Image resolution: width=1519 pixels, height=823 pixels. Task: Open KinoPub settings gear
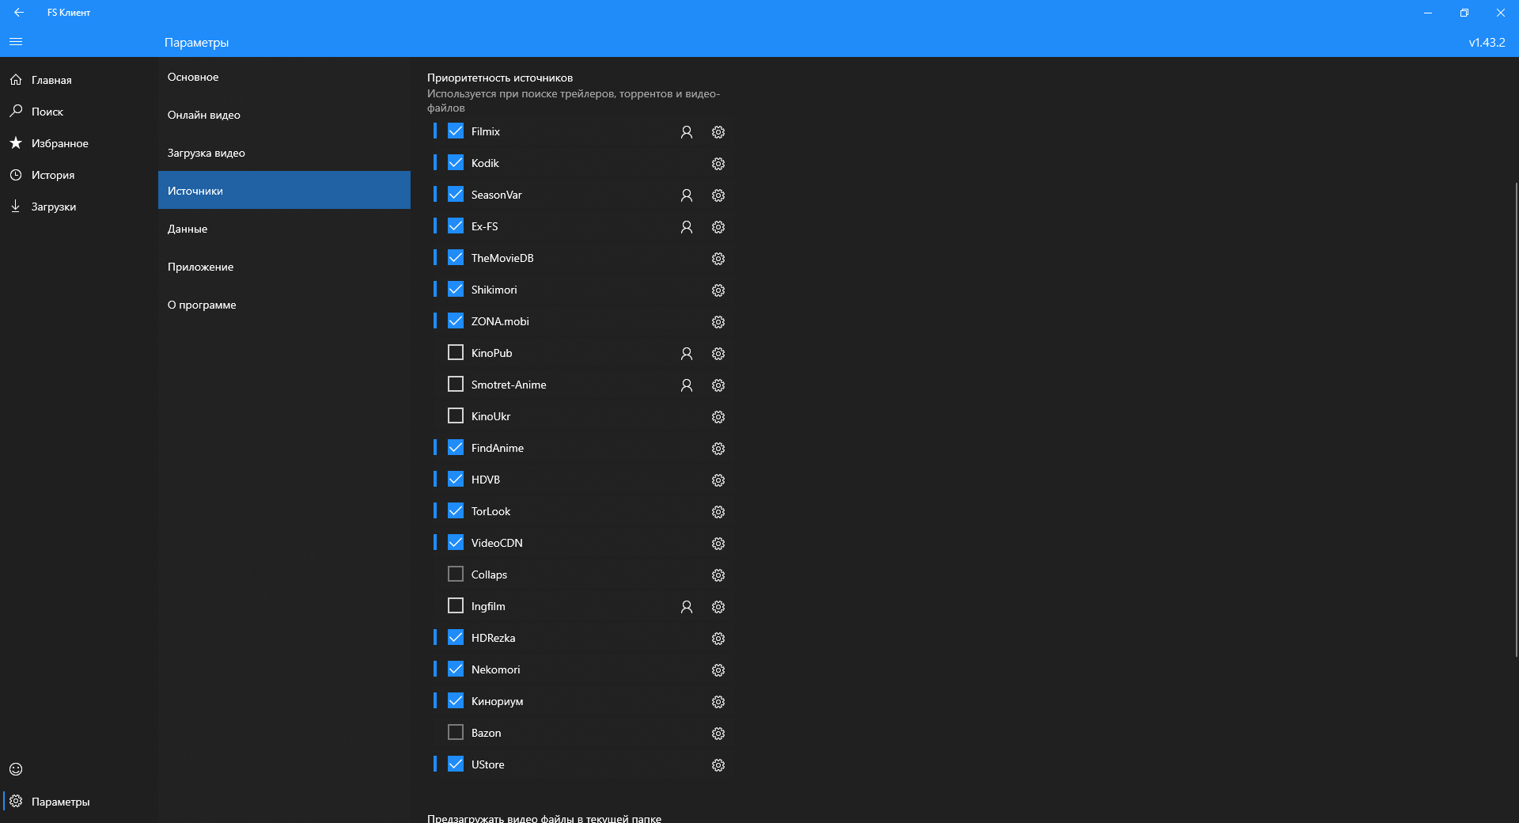[x=718, y=354]
